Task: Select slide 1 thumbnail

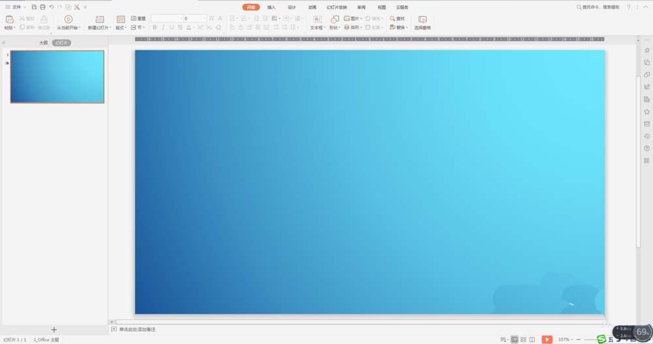Action: pos(57,77)
